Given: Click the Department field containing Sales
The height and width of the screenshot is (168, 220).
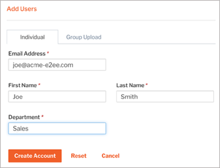Looking at the screenshot, I should pos(57,128).
